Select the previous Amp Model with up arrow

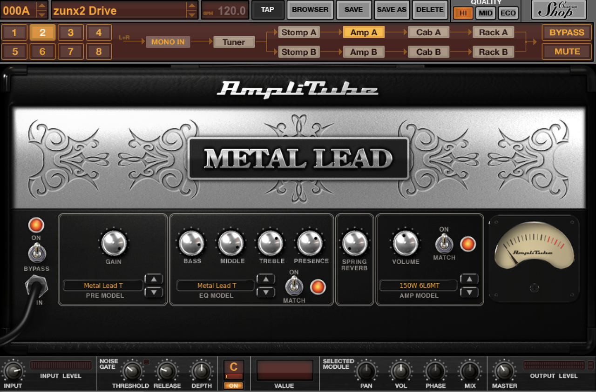coord(469,279)
